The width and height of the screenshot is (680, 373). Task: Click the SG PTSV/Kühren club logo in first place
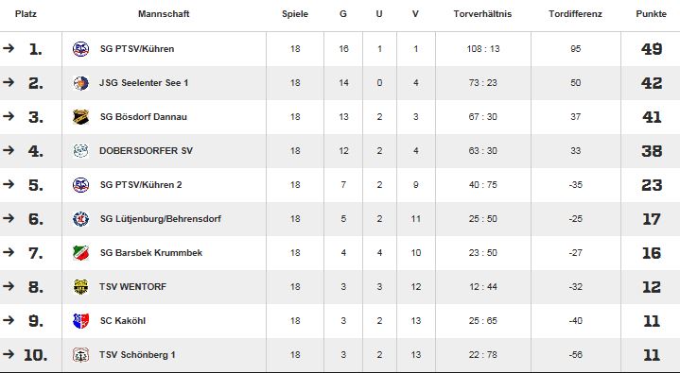click(x=81, y=49)
